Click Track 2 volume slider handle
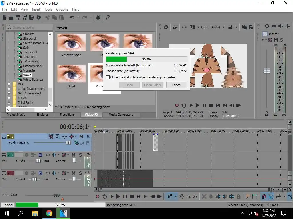This screenshot has width=293, height=219. point(38,161)
